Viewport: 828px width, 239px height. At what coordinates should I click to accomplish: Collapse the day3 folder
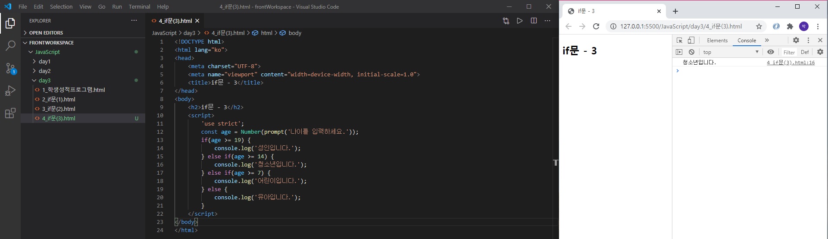[83, 80]
